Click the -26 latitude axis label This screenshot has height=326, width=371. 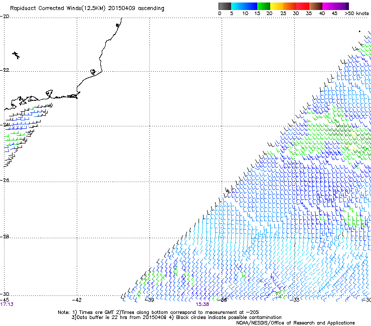5,181
